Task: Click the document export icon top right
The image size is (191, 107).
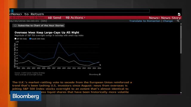Action: point(179,14)
